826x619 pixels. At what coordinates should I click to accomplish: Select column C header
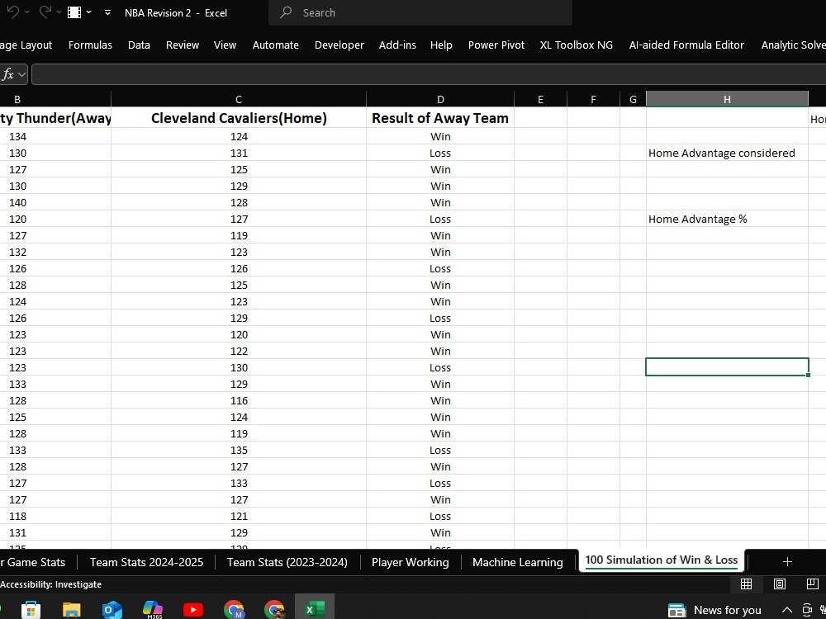pyautogui.click(x=239, y=100)
